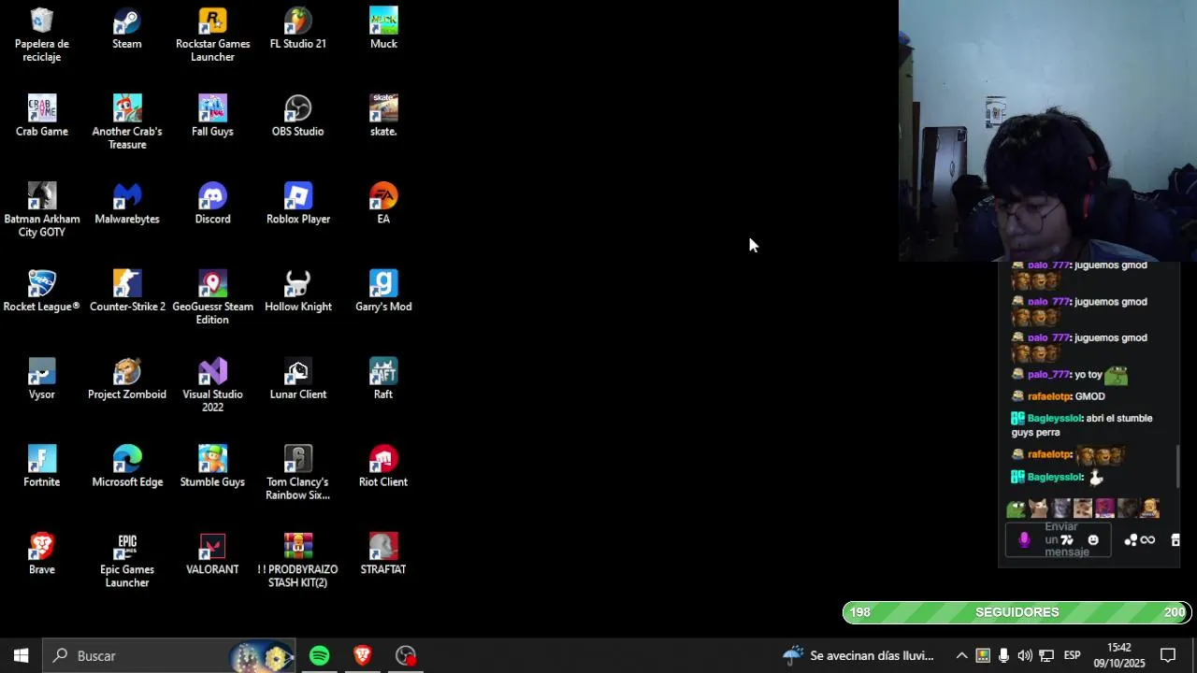Click Tom Clancy's Rainbow Six icon
This screenshot has height=673, width=1197.
(298, 474)
